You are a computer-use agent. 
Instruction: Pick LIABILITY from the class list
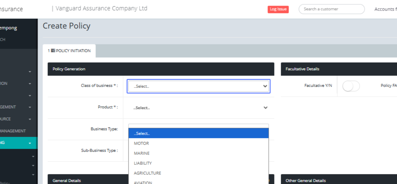pyautogui.click(x=143, y=163)
